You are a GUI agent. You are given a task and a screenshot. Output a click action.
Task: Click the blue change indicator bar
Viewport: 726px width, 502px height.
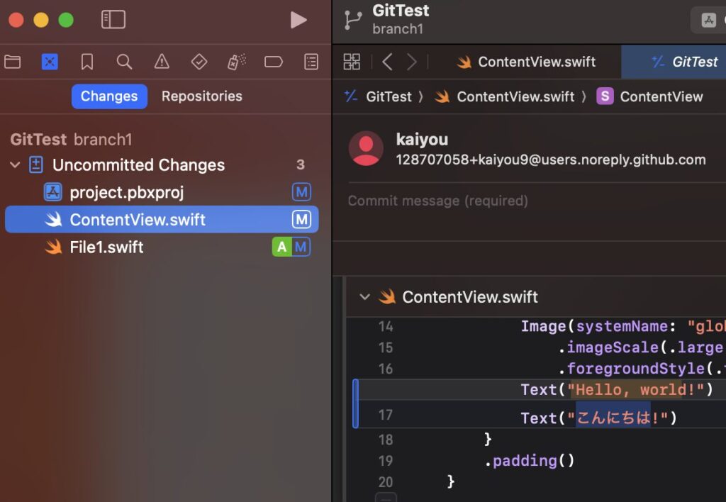pos(356,403)
